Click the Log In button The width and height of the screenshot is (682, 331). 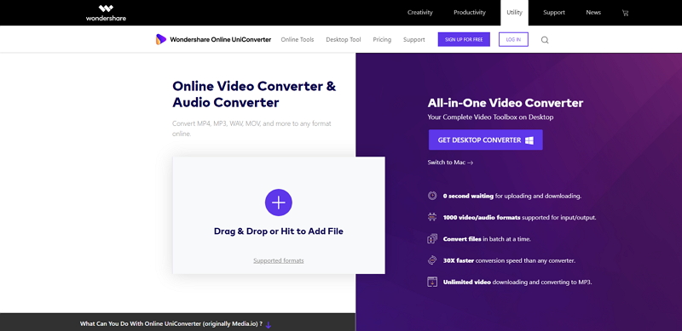pyautogui.click(x=513, y=39)
